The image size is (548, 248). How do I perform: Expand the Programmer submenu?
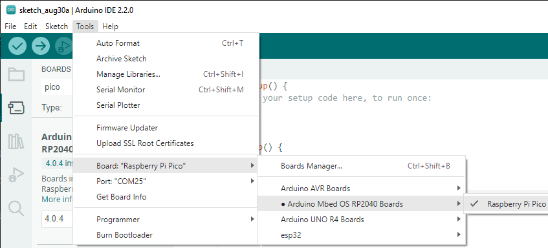[166, 220]
